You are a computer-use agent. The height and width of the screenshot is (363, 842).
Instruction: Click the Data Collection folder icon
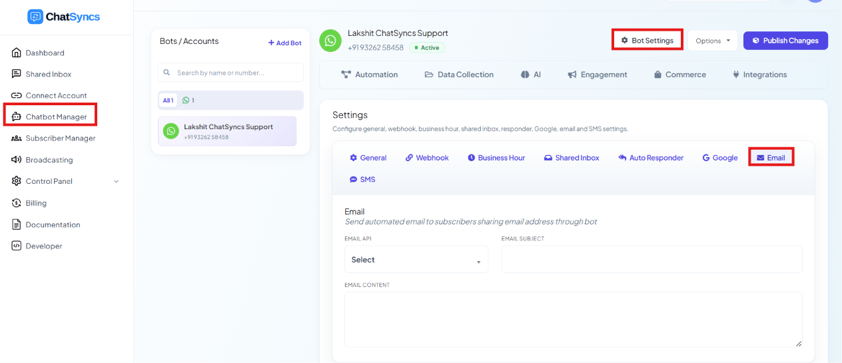(429, 75)
